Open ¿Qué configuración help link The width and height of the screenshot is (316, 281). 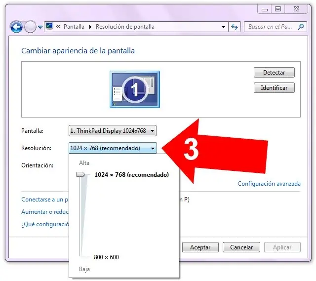(x=45, y=224)
